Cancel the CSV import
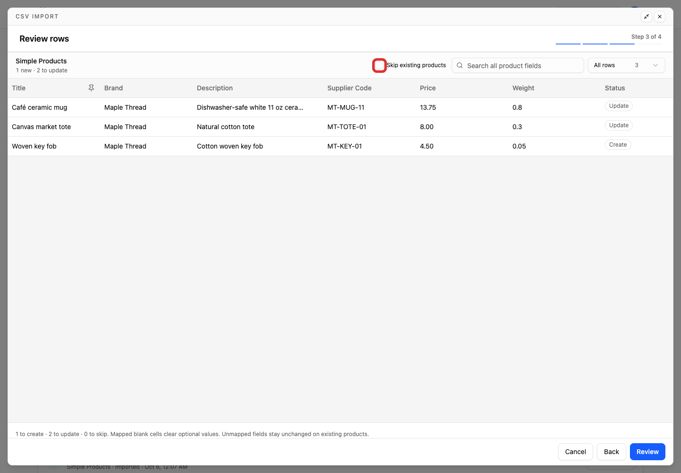 point(576,452)
